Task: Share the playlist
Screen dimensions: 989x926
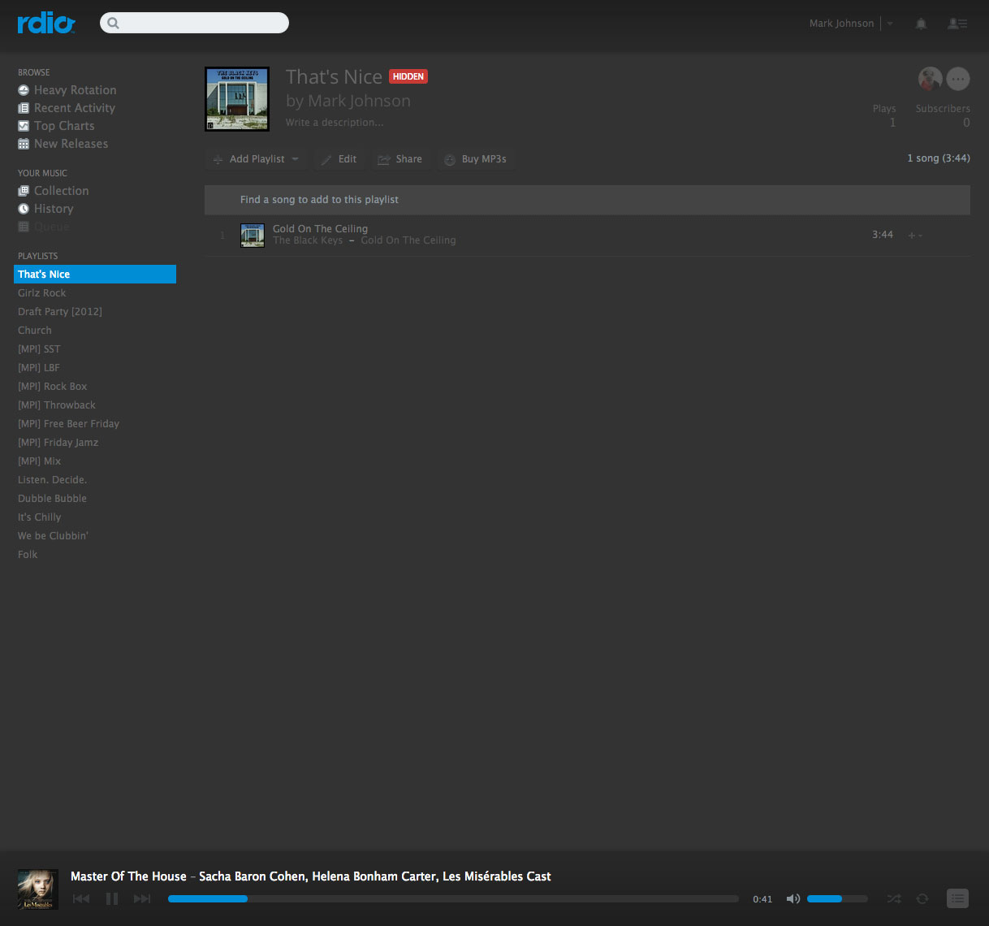Action: point(400,159)
